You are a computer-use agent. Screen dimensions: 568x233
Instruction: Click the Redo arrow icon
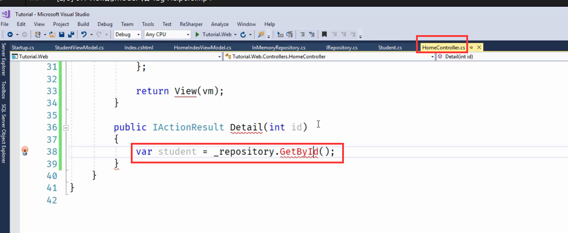(99, 34)
